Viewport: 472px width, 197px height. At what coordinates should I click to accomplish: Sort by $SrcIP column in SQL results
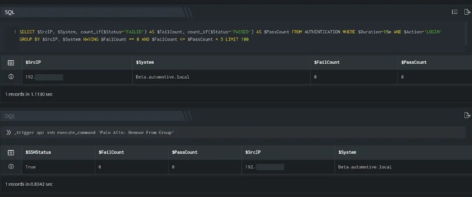point(77,63)
